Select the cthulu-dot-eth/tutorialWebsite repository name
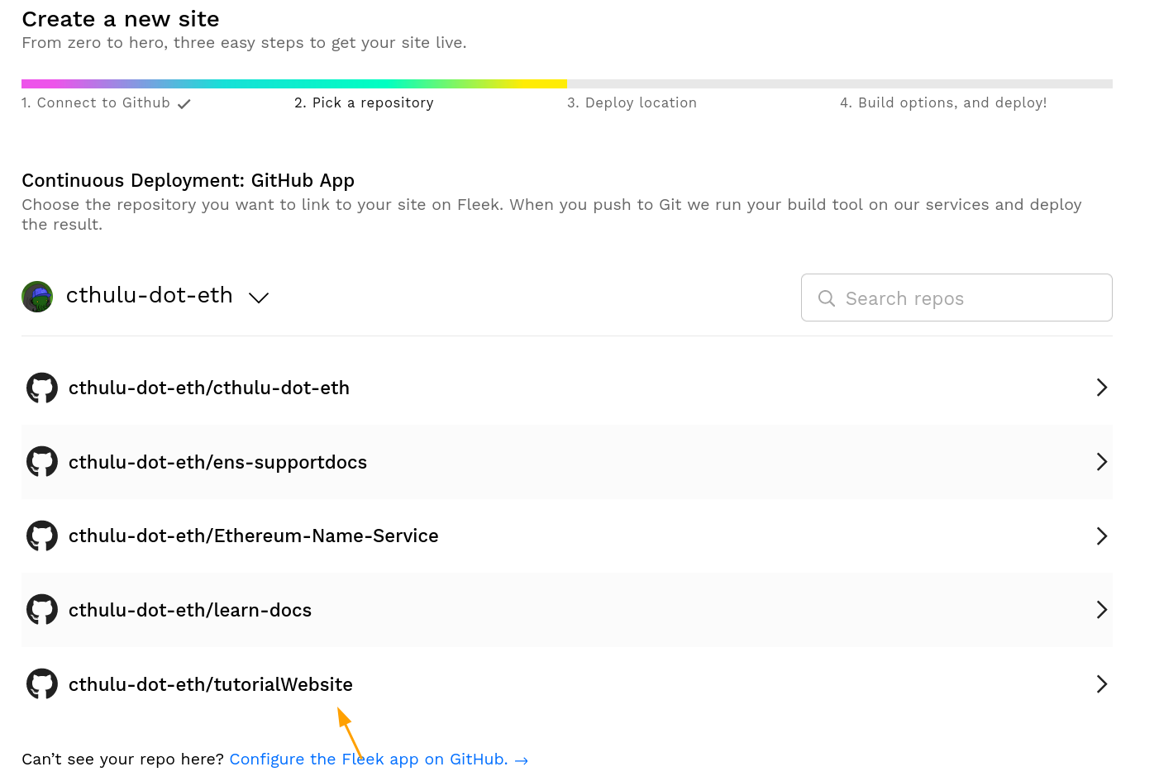The height and width of the screenshot is (781, 1159). tap(211, 684)
